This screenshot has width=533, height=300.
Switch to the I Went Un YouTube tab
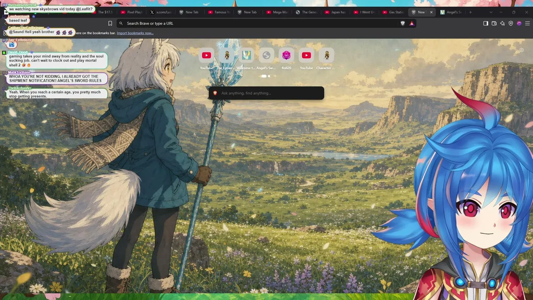(364, 12)
